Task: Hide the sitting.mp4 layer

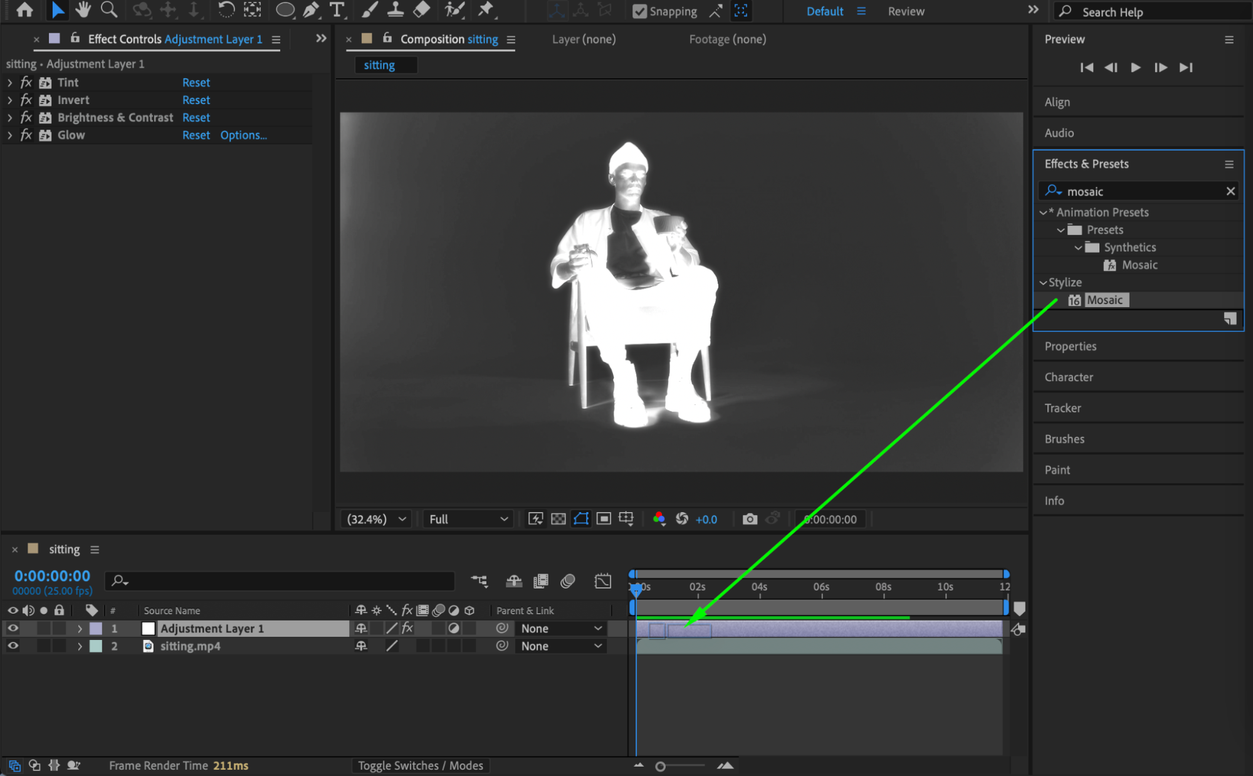Action: click(x=13, y=646)
